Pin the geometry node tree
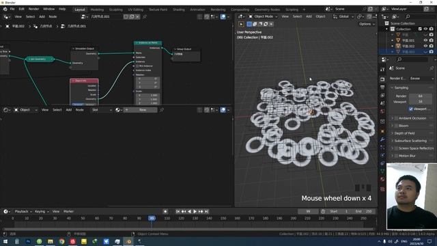The height and width of the screenshot is (246, 437). [x=145, y=16]
